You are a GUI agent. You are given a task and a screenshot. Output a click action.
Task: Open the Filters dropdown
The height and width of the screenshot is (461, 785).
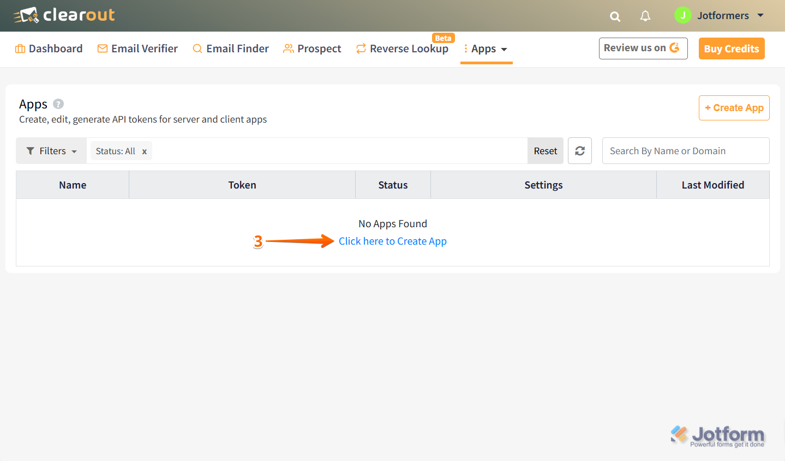[51, 151]
